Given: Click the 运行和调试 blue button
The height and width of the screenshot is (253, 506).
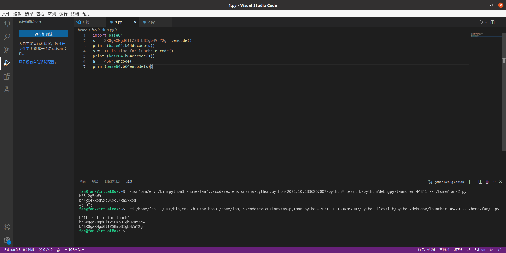Looking at the screenshot, I should tap(43, 34).
